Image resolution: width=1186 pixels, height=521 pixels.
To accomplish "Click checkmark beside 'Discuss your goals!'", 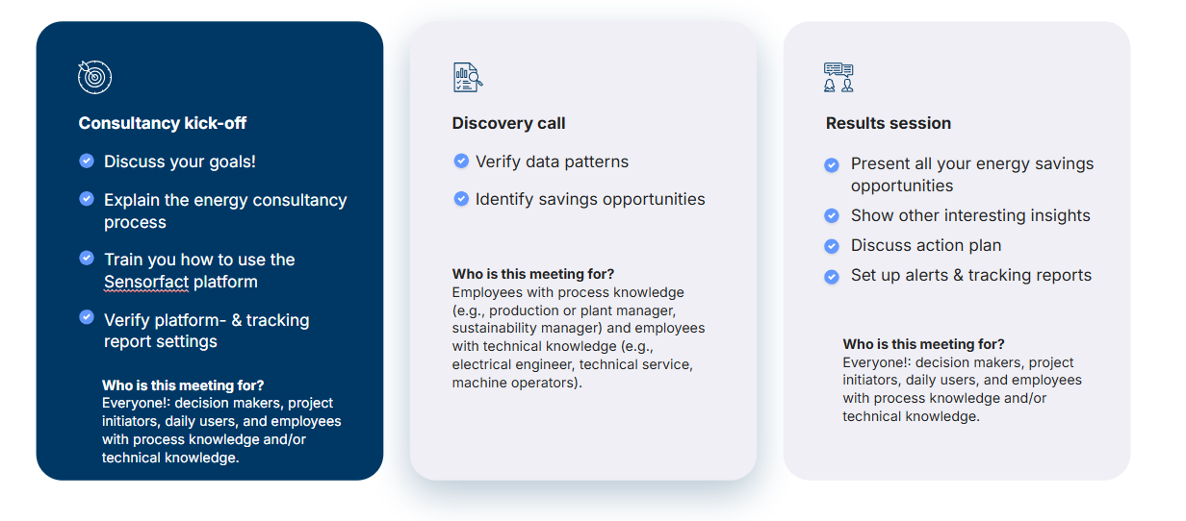I will pos(87,161).
